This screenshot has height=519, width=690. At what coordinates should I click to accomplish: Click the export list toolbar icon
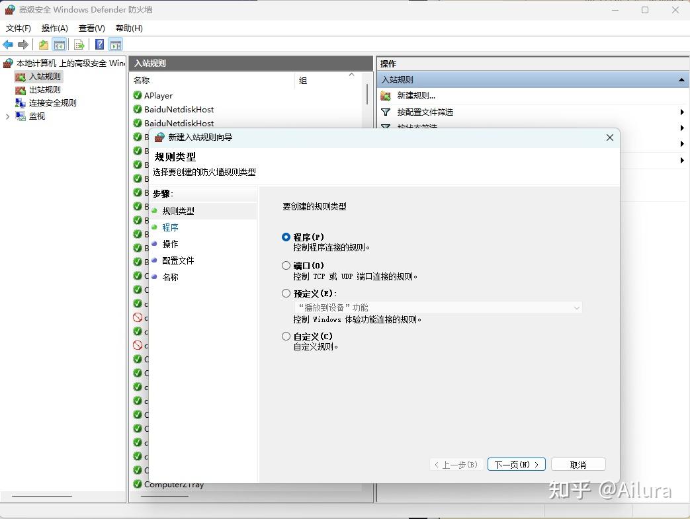[79, 44]
